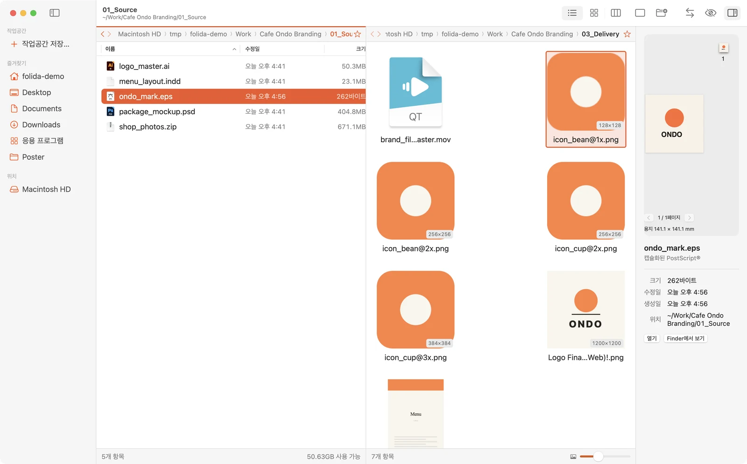The image size is (747, 464).
Task: Toggle the preview inspector panel icon
Action: (x=733, y=13)
